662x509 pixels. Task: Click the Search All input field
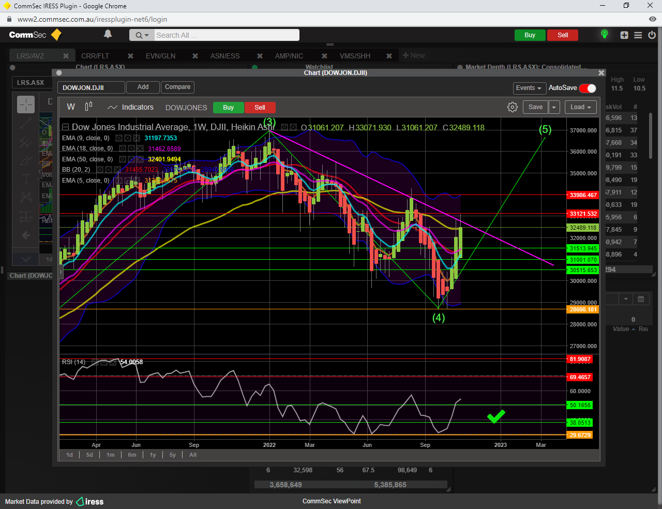coord(227,35)
